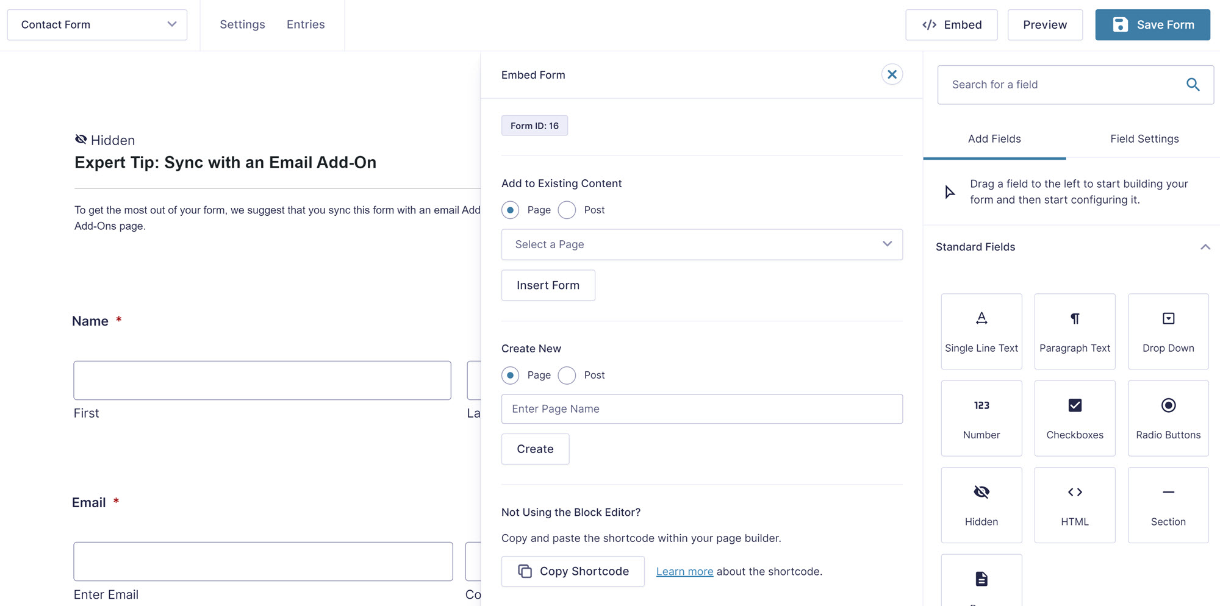Select Post under Create New

(x=567, y=375)
